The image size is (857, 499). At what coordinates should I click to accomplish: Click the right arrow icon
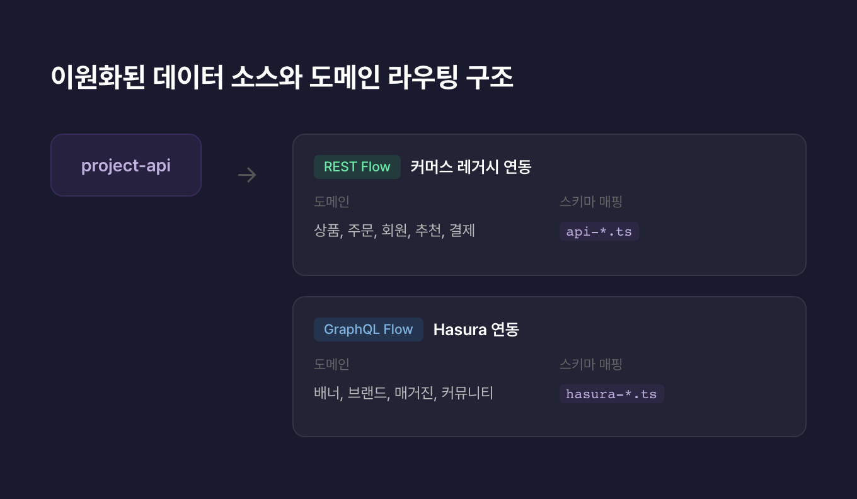[247, 175]
